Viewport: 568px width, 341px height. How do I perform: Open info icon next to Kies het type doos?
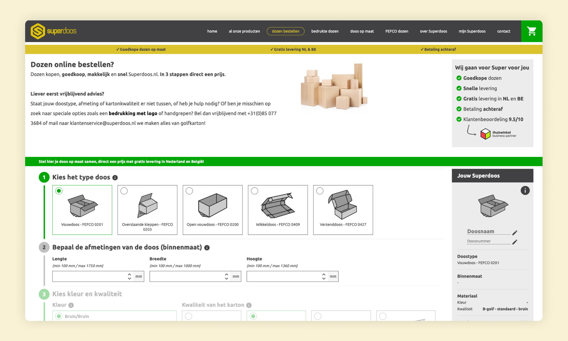click(x=115, y=178)
